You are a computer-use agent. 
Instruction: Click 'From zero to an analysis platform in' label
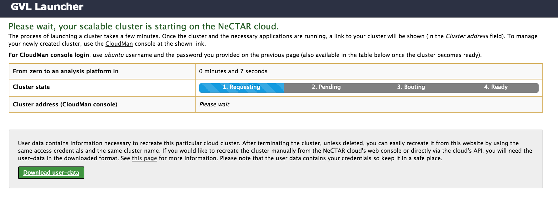coord(66,71)
